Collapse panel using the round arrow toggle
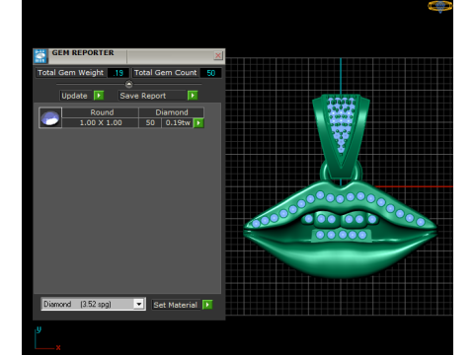The width and height of the screenshot is (474, 355). tap(129, 84)
